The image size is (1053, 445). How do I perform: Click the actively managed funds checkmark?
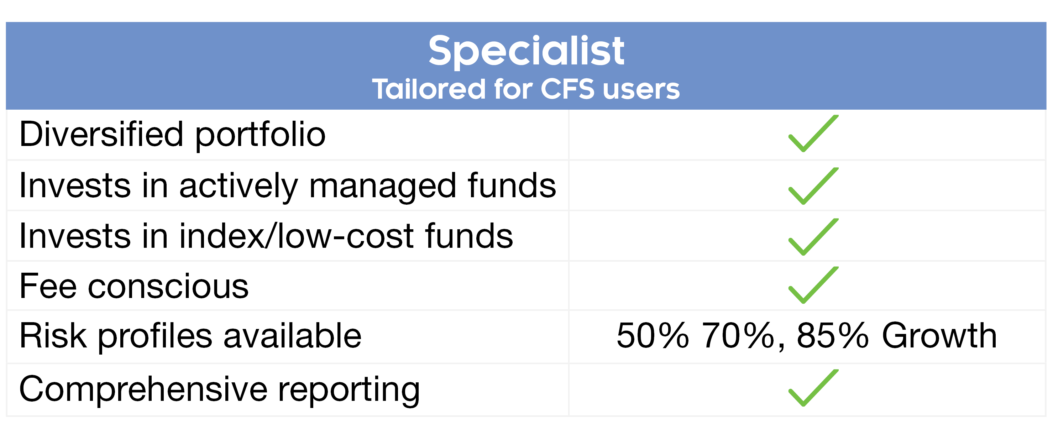tap(812, 186)
